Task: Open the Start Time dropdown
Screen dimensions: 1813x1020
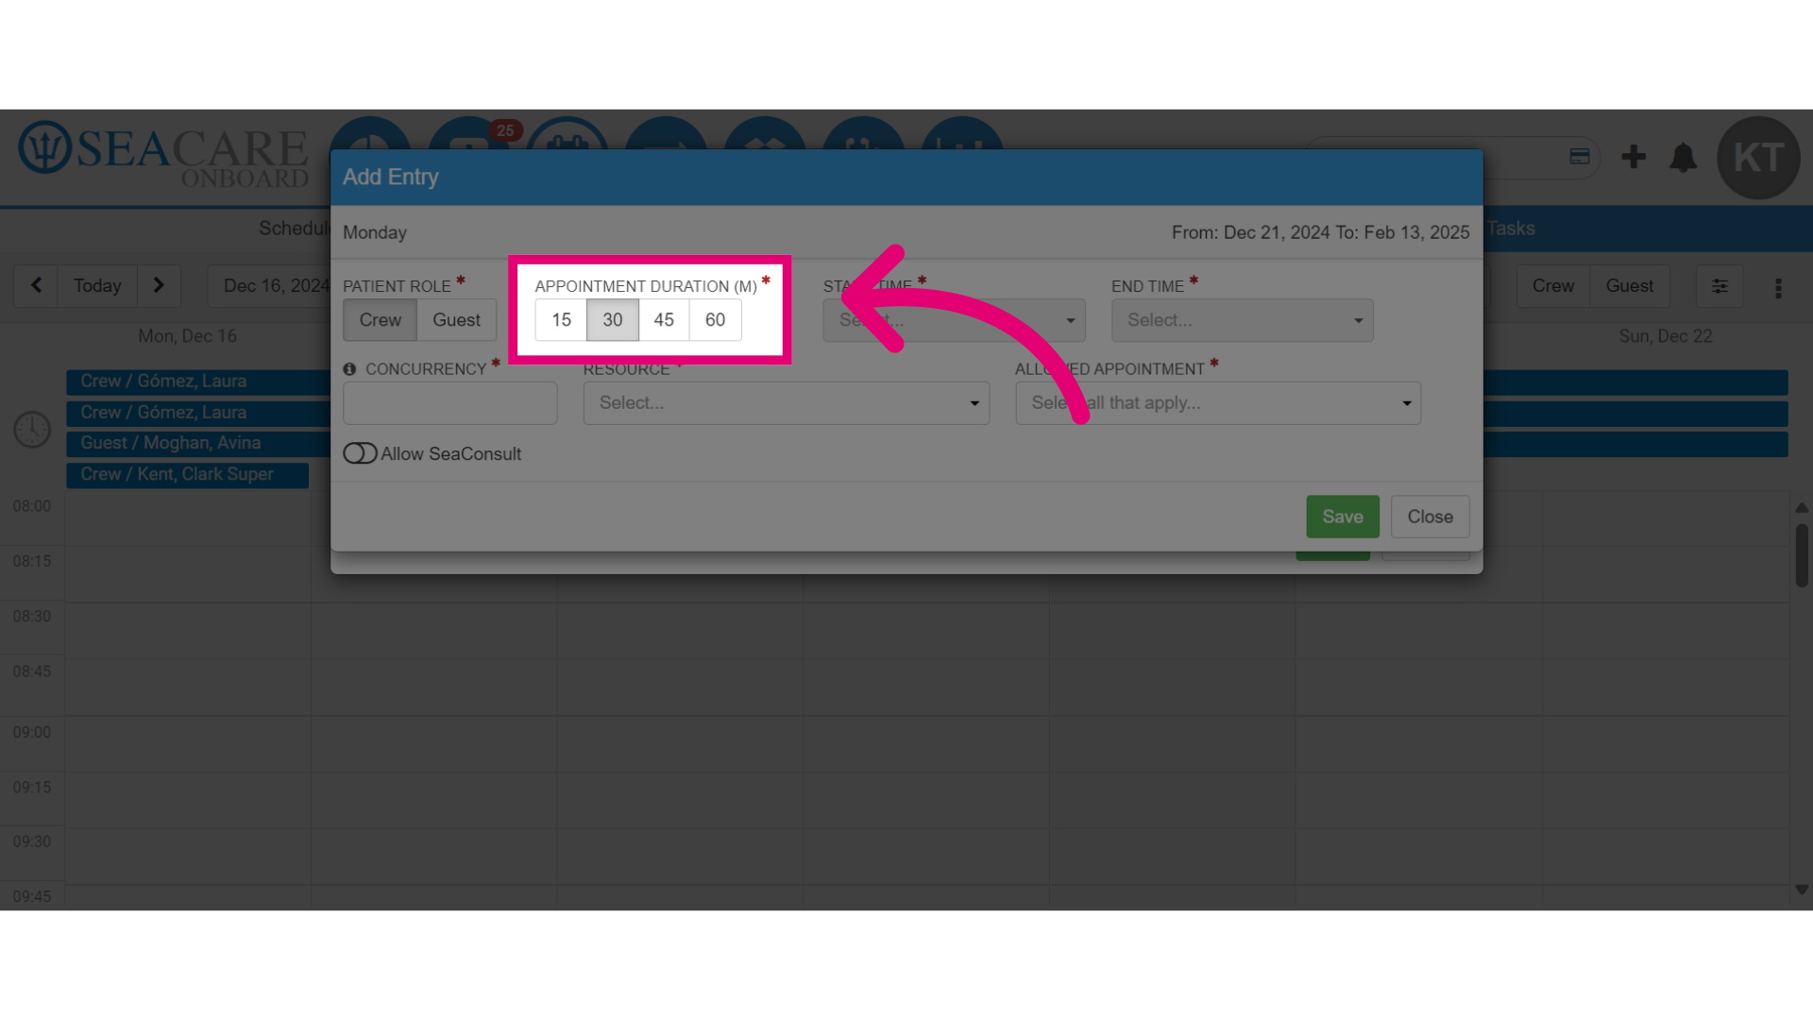Action: point(954,320)
